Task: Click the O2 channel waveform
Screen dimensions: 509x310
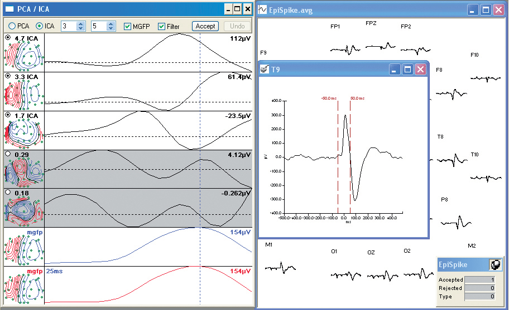Action: 419,274
